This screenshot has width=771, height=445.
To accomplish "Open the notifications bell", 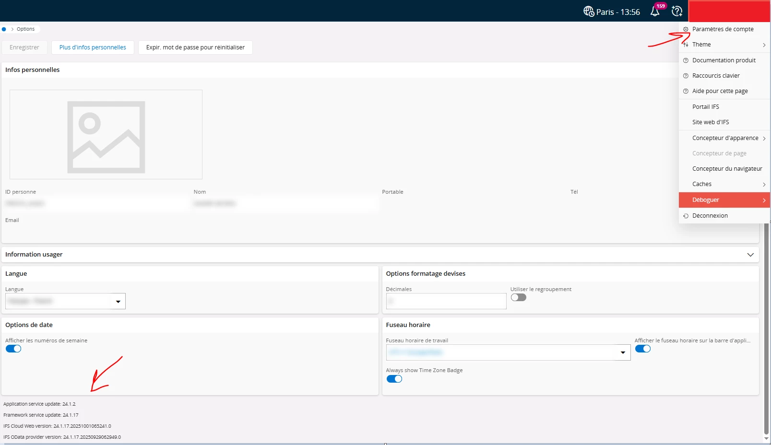I will (x=655, y=11).
